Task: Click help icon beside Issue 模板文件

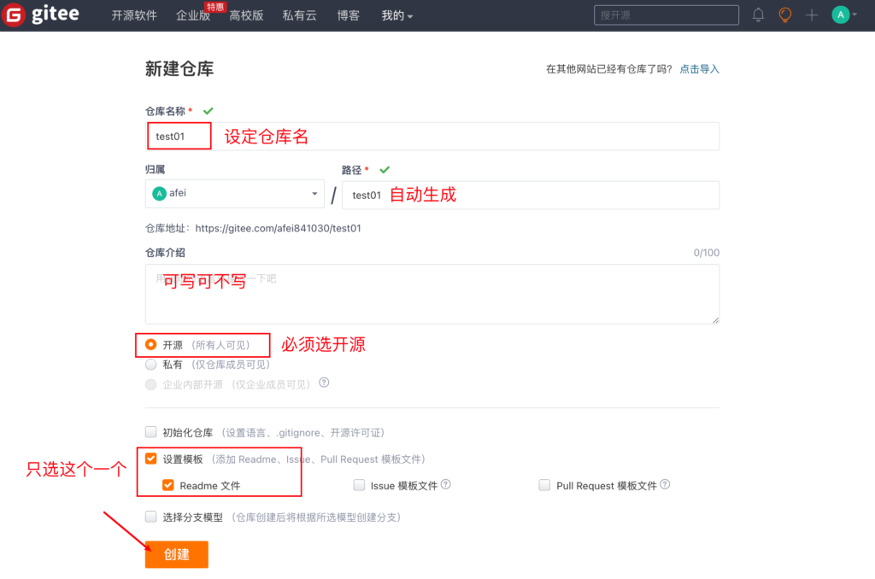Action: pyautogui.click(x=445, y=485)
